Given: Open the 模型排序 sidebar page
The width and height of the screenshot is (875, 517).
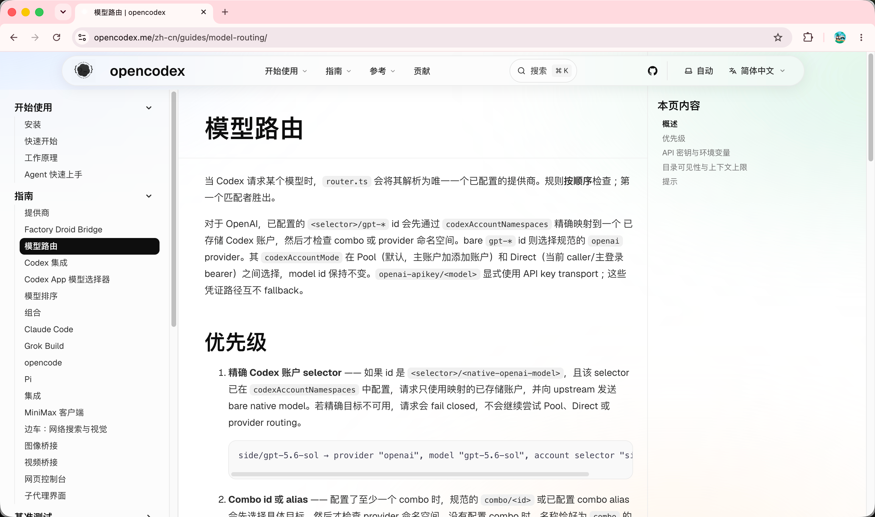Looking at the screenshot, I should (41, 296).
